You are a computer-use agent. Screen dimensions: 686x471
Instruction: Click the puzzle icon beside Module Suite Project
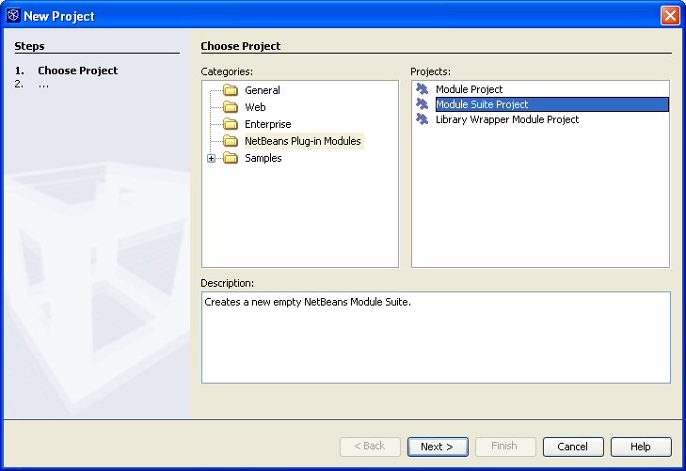423,104
